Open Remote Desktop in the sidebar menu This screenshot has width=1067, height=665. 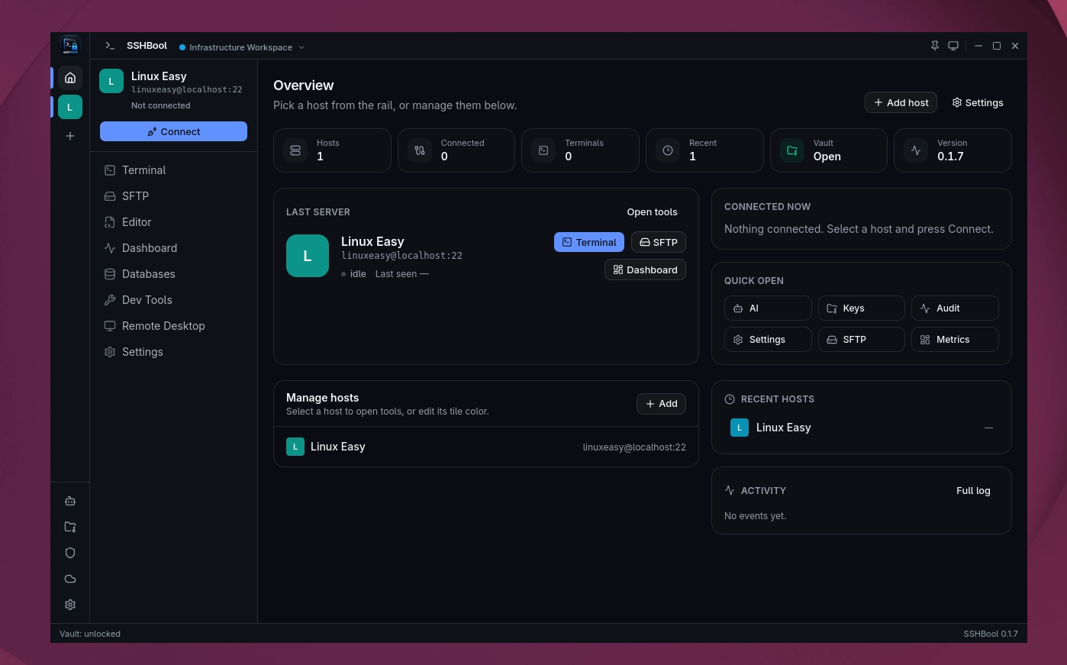(173, 326)
